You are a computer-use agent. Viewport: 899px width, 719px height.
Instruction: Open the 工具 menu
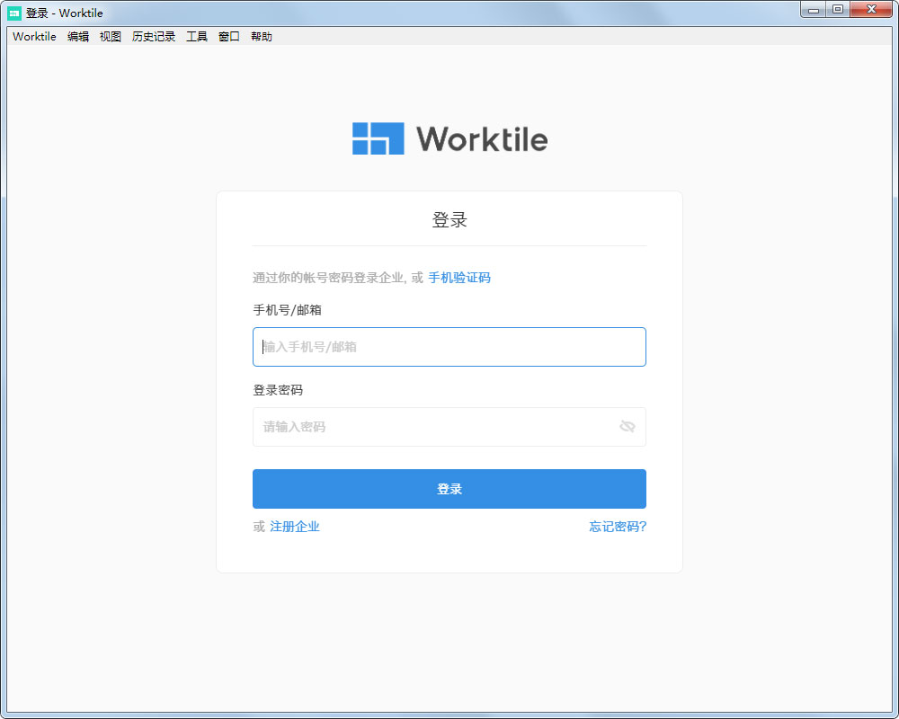coord(197,36)
